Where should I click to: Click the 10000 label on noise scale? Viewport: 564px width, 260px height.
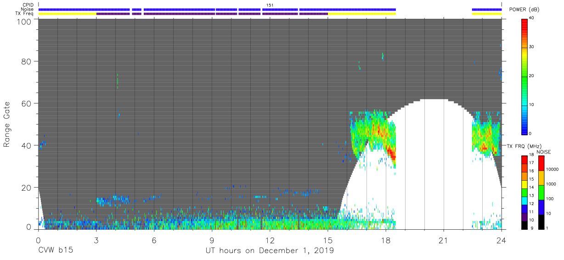tap(551, 169)
